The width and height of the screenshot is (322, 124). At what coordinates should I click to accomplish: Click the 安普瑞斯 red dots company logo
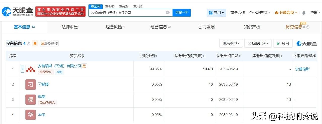(x=30, y=69)
